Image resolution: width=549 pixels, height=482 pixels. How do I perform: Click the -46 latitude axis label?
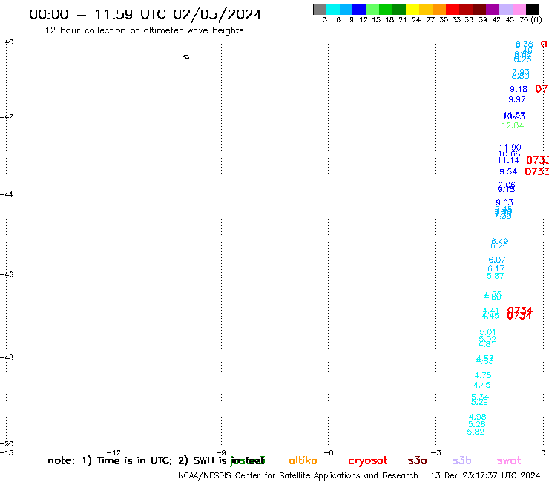[7, 275]
